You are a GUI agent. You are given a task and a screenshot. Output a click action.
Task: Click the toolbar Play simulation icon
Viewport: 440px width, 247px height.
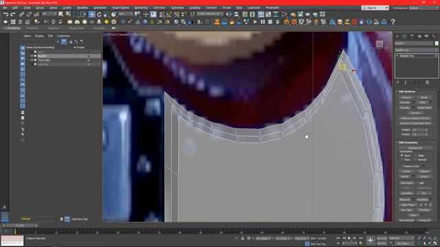[x=255, y=21]
